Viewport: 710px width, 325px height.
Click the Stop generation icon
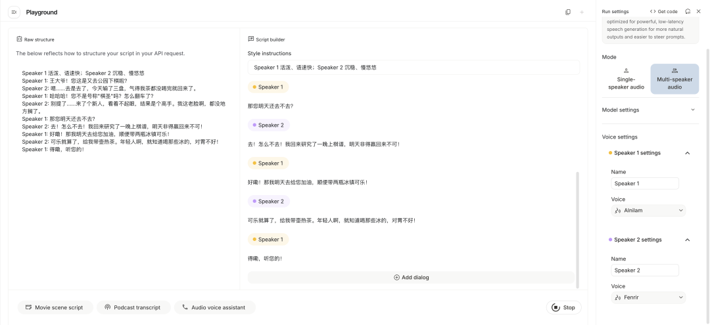(556, 307)
